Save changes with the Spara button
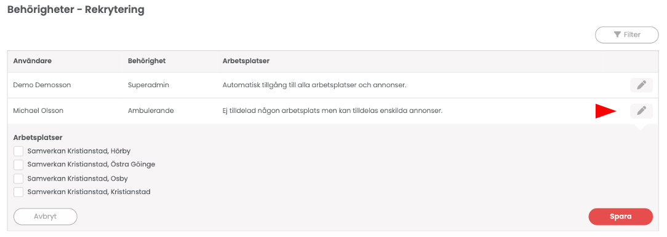This screenshot has height=237, width=667. click(x=621, y=217)
